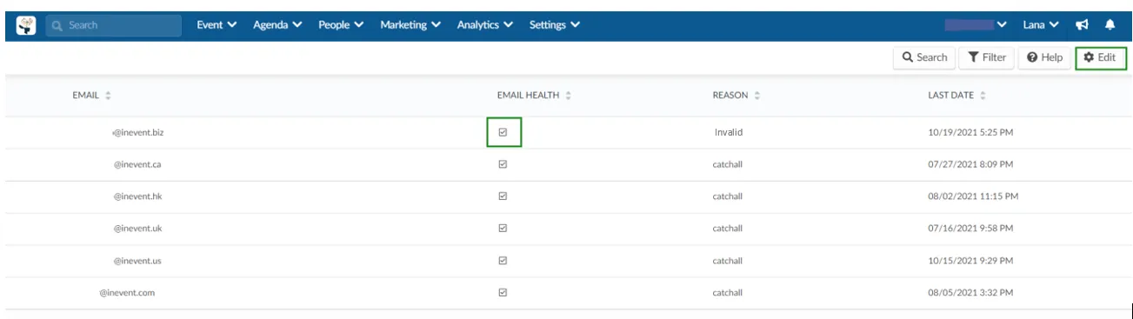Click the date 07/16/2021 9:58 PM

click(x=970, y=229)
